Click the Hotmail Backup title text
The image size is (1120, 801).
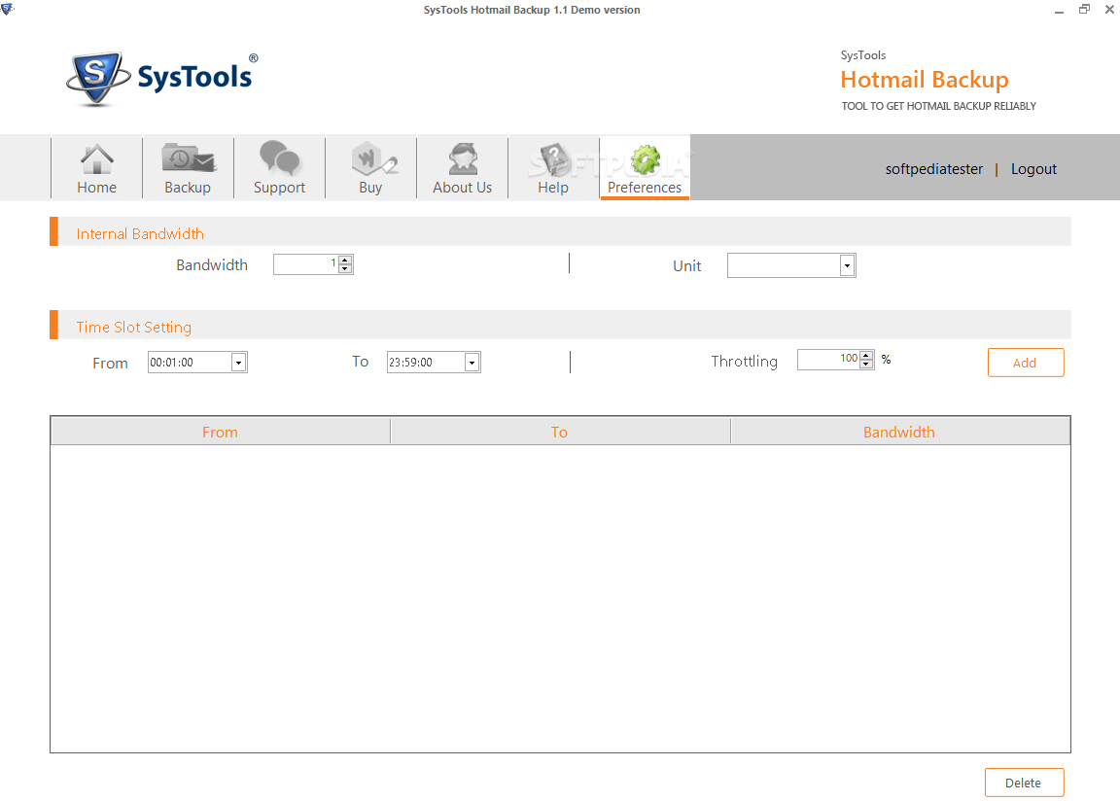925,80
